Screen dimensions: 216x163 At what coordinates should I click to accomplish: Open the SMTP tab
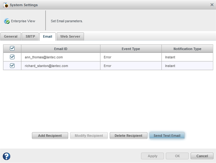tap(30, 37)
